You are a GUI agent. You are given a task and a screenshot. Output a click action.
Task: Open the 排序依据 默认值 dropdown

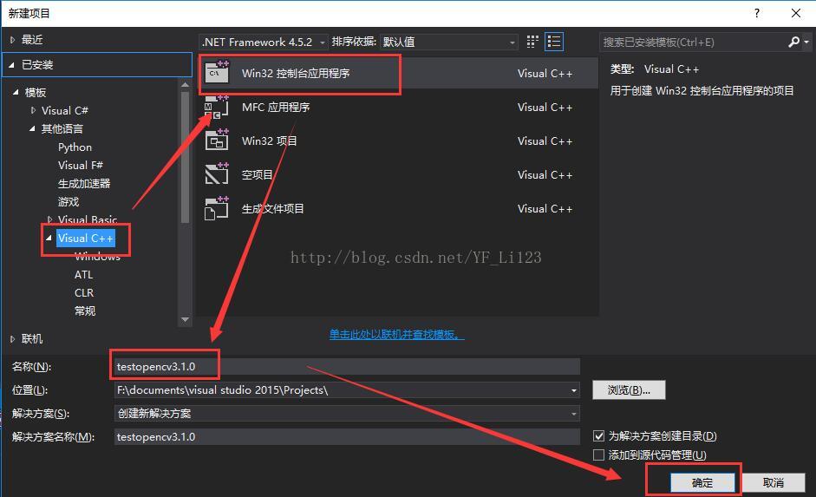coord(449,42)
